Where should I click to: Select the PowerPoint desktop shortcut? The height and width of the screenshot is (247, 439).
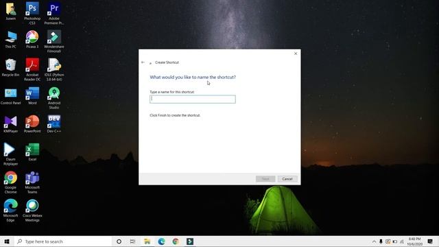[x=32, y=123]
